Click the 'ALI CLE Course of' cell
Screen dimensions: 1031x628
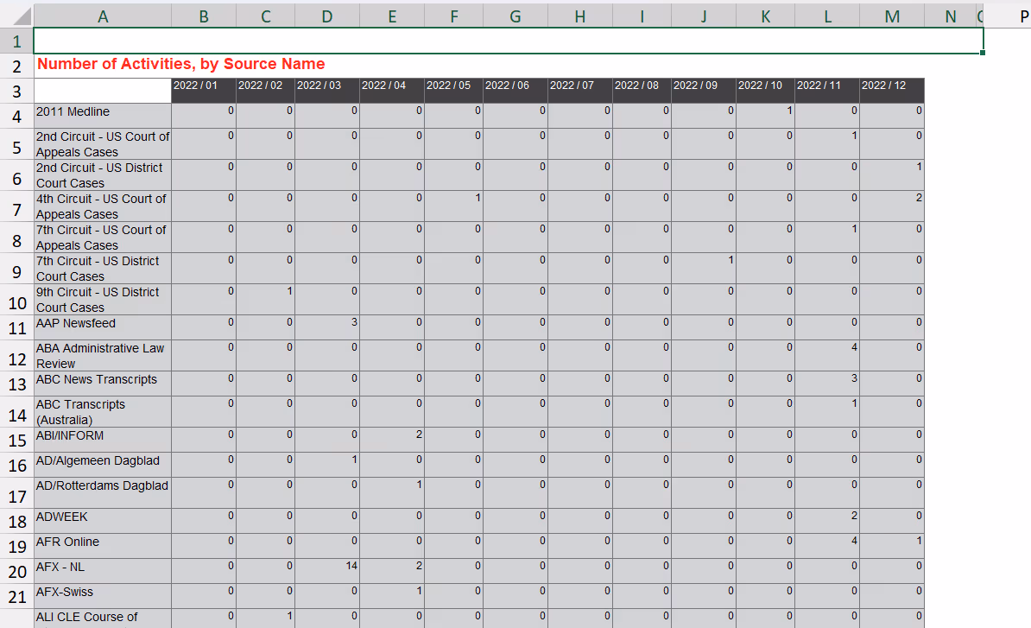pos(103,618)
